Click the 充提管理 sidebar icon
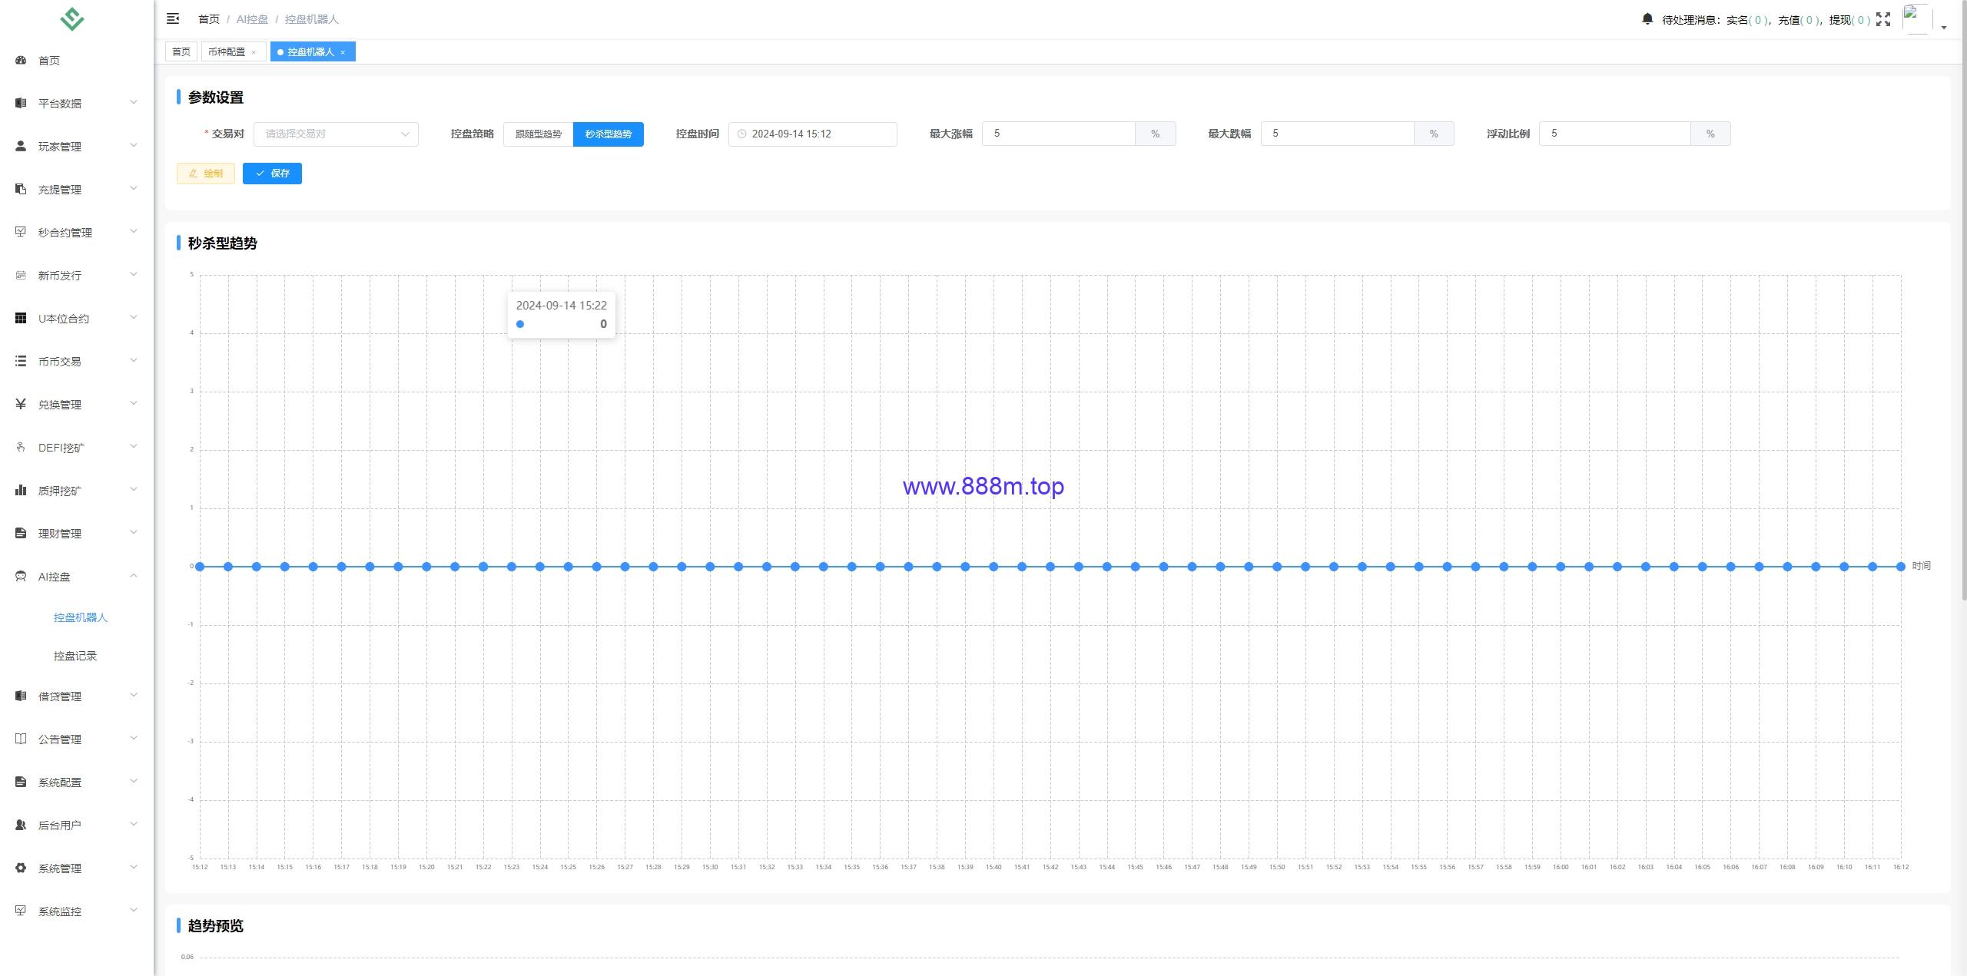The width and height of the screenshot is (1967, 976). 21,189
